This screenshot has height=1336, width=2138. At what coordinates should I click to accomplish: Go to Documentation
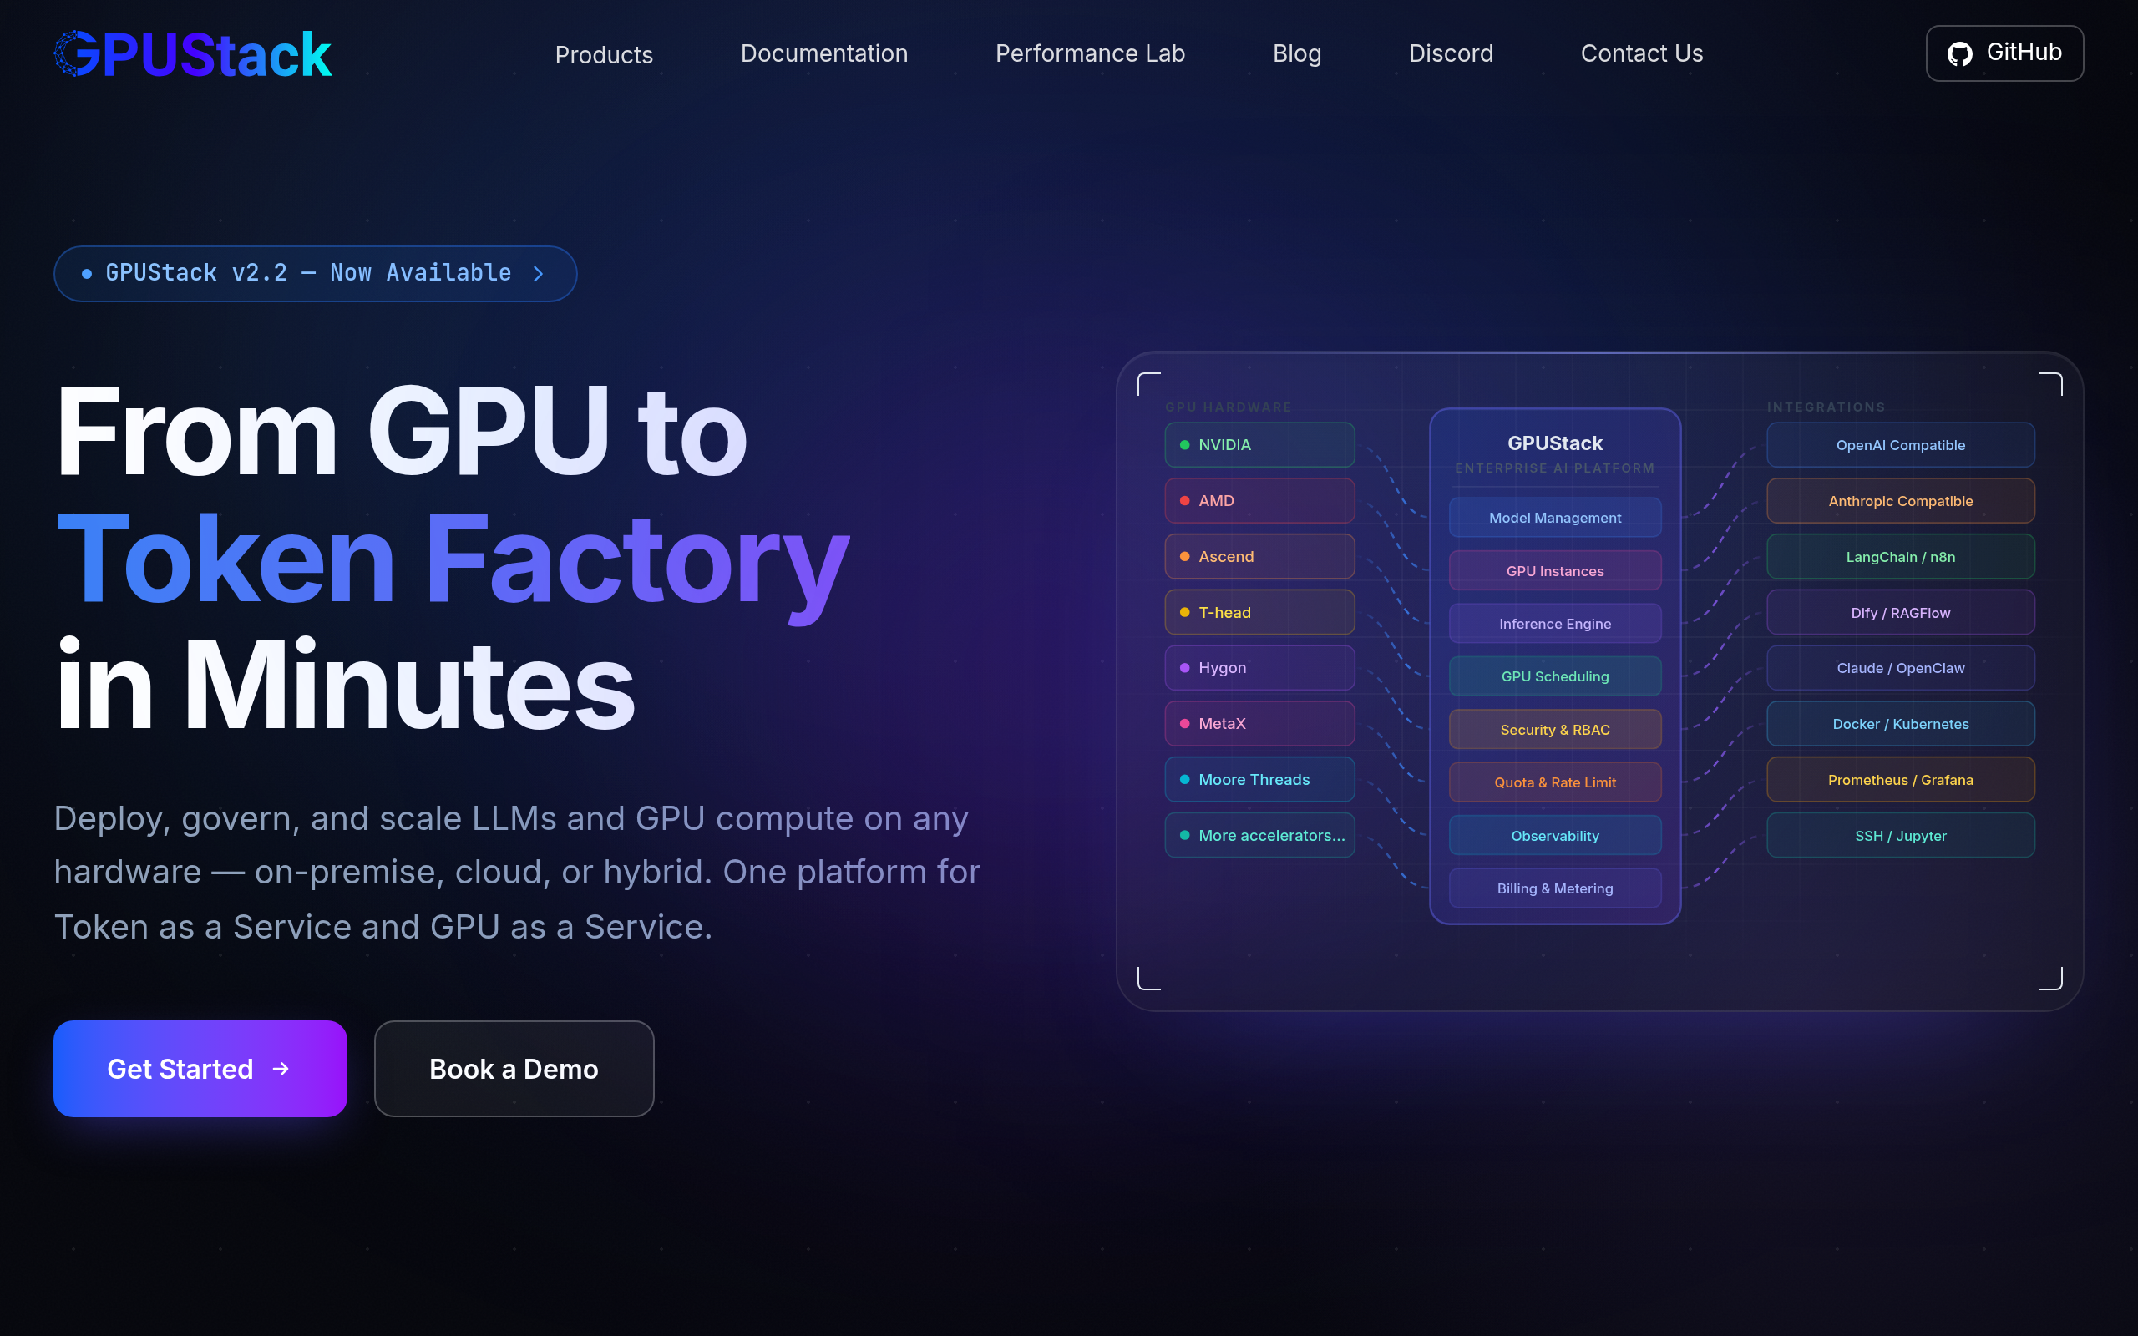[823, 54]
